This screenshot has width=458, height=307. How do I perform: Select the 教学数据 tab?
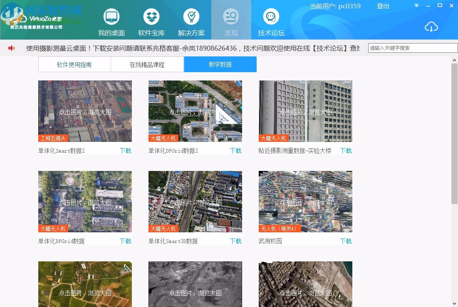(x=220, y=64)
